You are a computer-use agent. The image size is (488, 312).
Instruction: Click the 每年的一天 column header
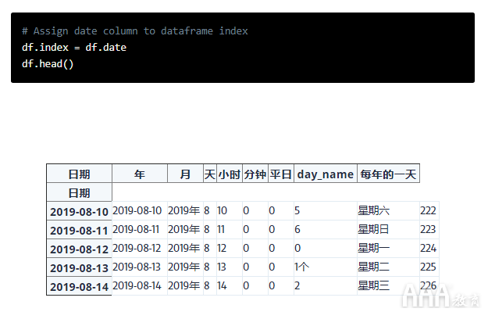[x=388, y=174]
